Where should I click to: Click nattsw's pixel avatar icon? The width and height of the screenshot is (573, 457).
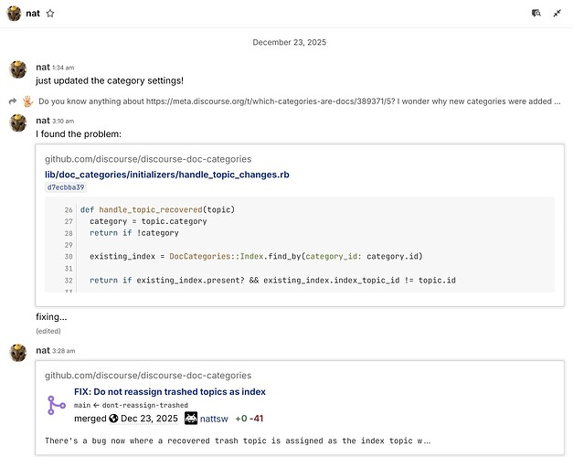pos(191,419)
